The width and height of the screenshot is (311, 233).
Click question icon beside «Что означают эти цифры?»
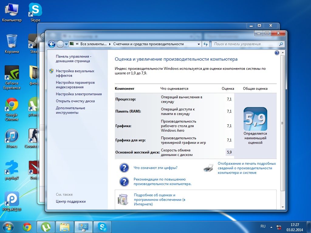click(124, 168)
